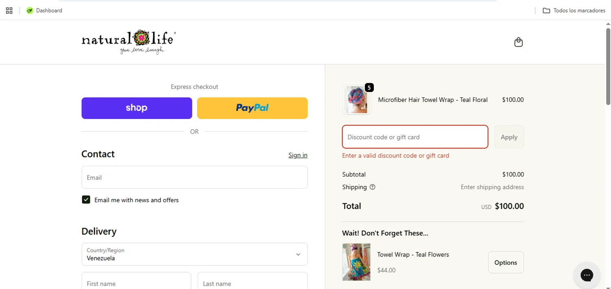Image resolution: width=611 pixels, height=289 pixels.
Task: Click the Towel Wrap - Teal Flowers thumbnail
Action: point(356,262)
